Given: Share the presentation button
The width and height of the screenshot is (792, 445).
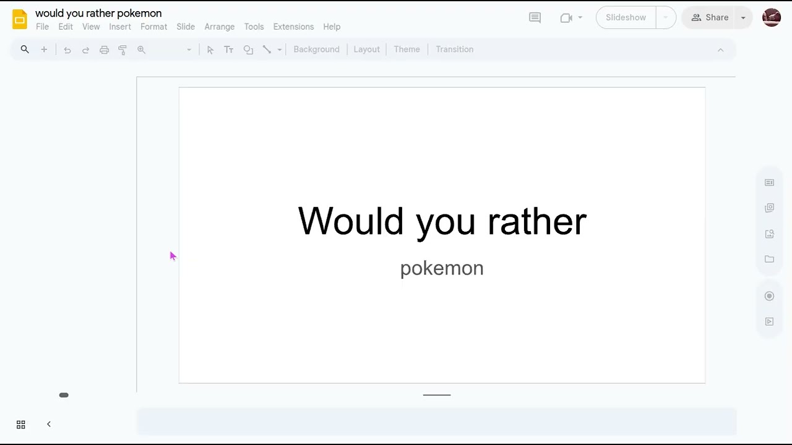Looking at the screenshot, I should coord(709,17).
